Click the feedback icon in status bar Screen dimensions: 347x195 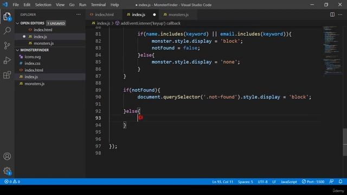point(331,182)
